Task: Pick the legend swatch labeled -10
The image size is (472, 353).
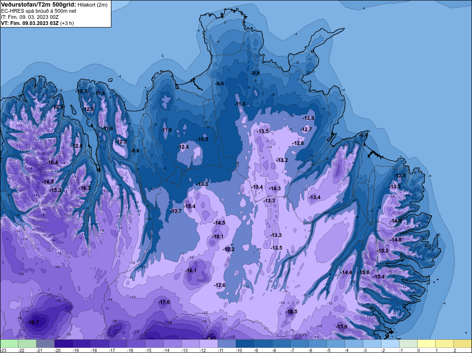Action: (x=244, y=344)
